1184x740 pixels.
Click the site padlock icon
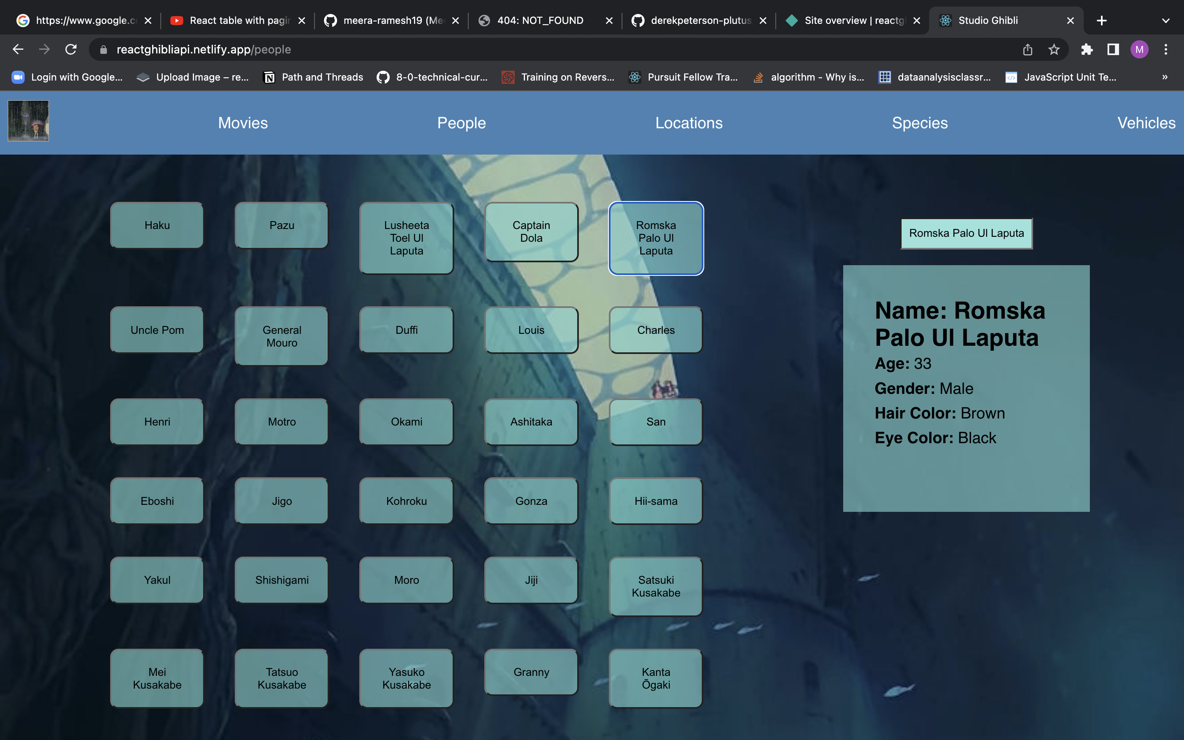coord(103,49)
